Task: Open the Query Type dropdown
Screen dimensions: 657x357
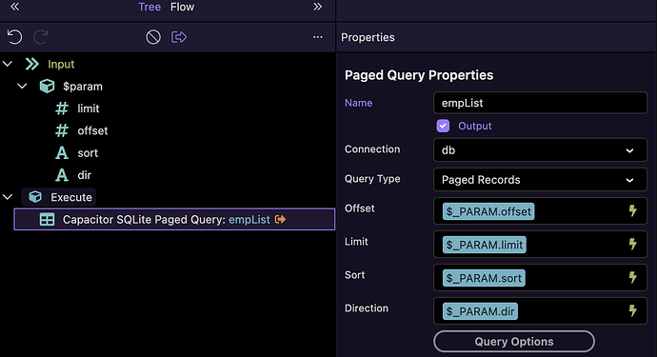Action: (540, 180)
